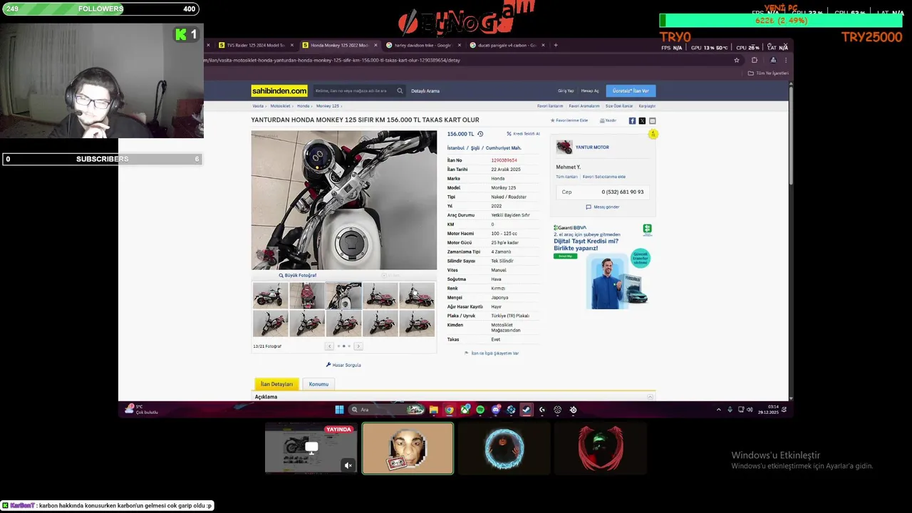
Task: Open the YANTUR MOTOR store link
Action: point(592,147)
